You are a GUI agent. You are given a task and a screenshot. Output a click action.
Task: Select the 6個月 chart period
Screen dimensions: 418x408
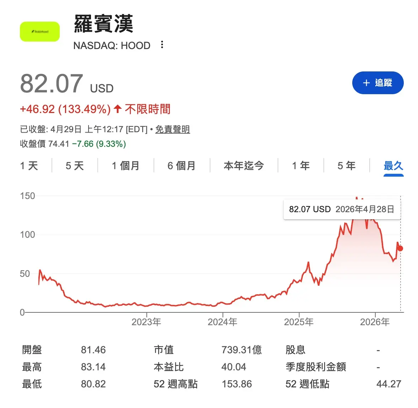[182, 166]
